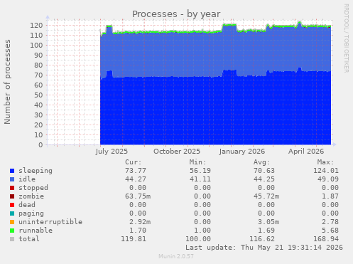
Task: Click the 'July 2025' axis label
Action: (112, 152)
